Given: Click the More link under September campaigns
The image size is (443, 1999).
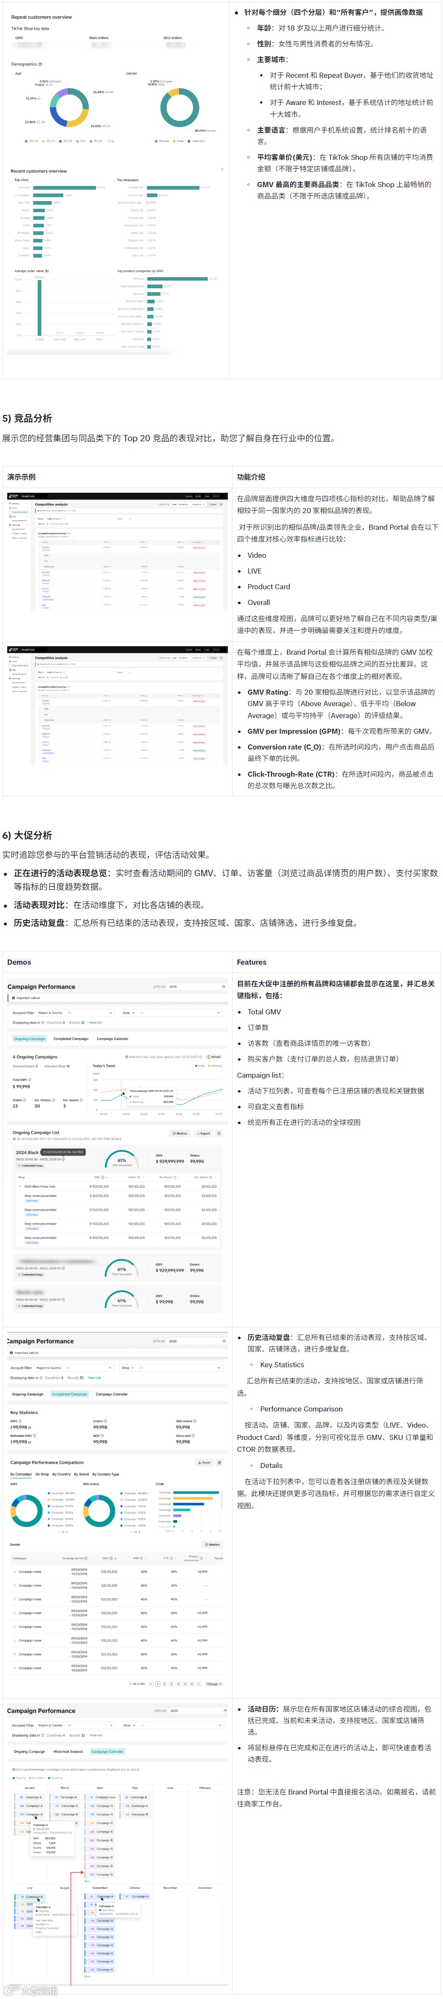Looking at the screenshot, I should click(87, 1976).
